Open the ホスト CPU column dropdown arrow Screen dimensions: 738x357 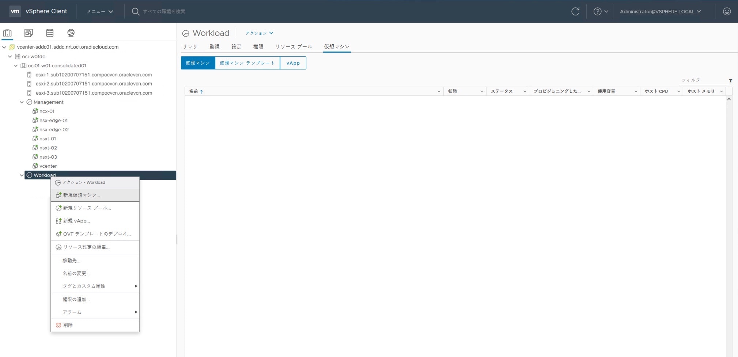click(678, 91)
